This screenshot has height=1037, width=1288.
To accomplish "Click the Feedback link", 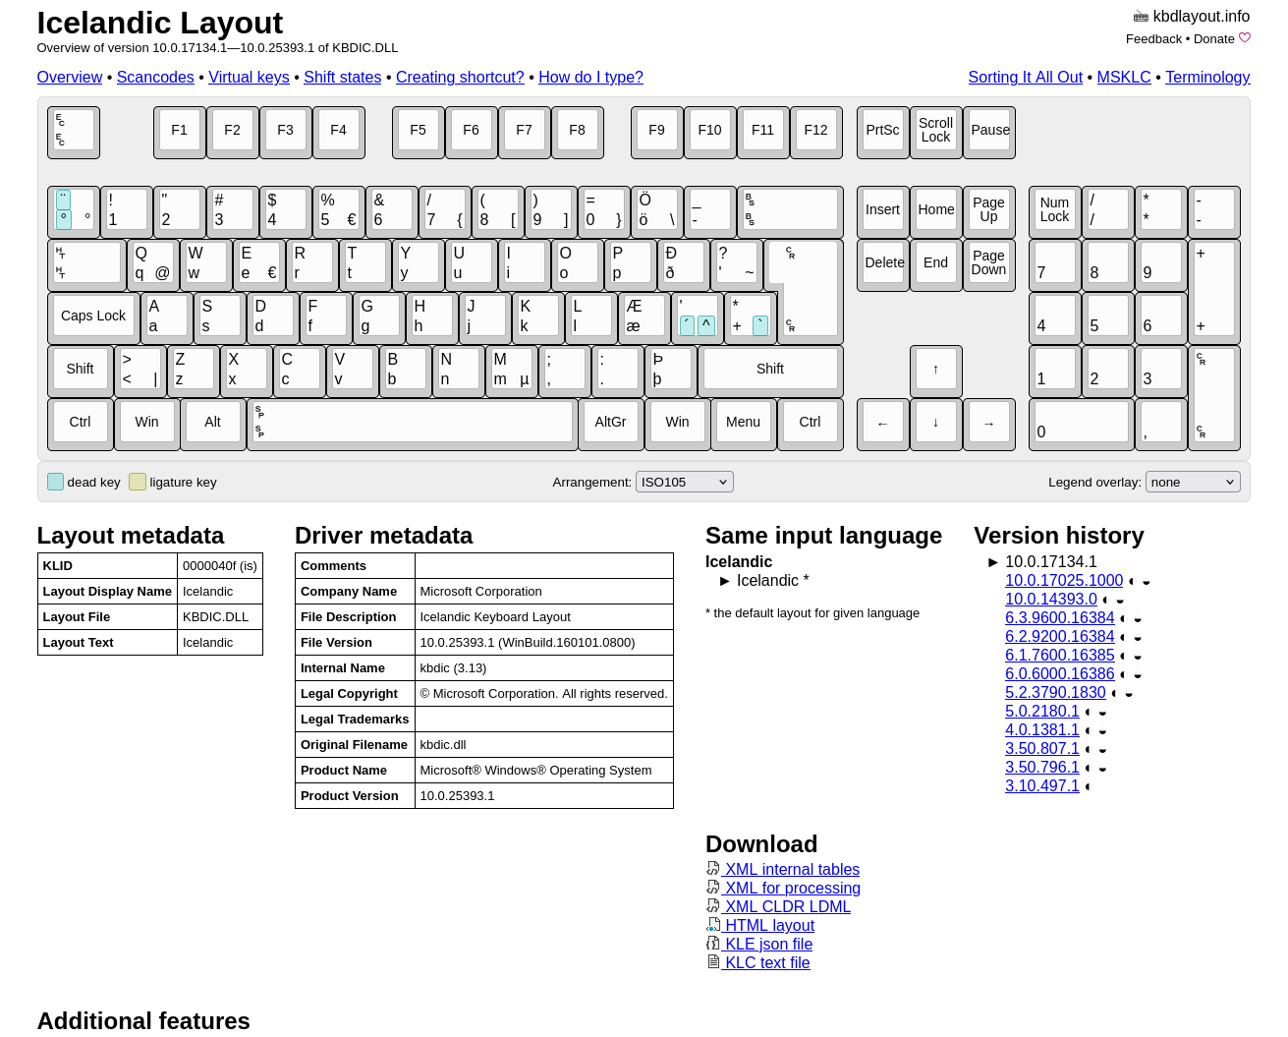I will [1153, 39].
